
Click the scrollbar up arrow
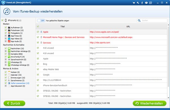[x=168, y=25]
